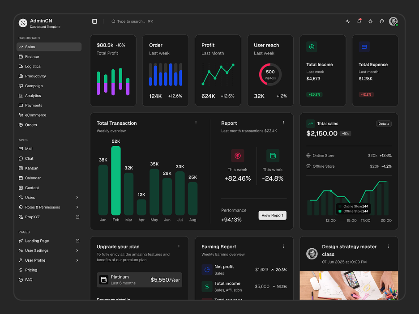Viewport: 419px width, 314px height.
Task: Toggle the sidebar panel icon
Action: click(94, 21)
